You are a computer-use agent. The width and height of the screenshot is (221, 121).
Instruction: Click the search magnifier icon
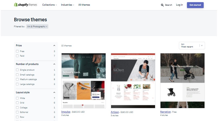point(162,5)
